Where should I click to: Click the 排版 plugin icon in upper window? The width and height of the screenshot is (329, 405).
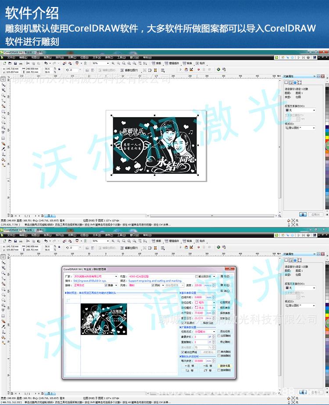click(157, 63)
